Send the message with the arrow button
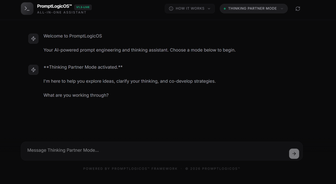Screen dimensions: 336x184 coord(294,154)
